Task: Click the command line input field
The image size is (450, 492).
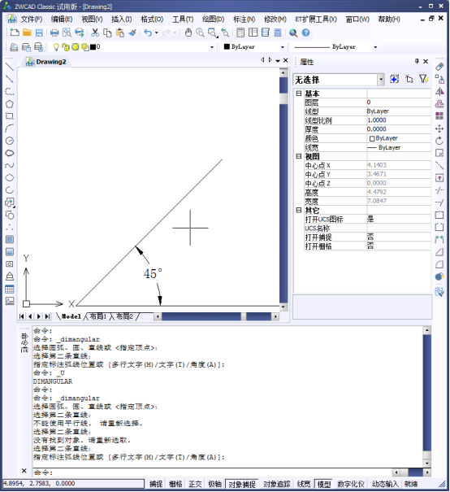Action: 213,472
